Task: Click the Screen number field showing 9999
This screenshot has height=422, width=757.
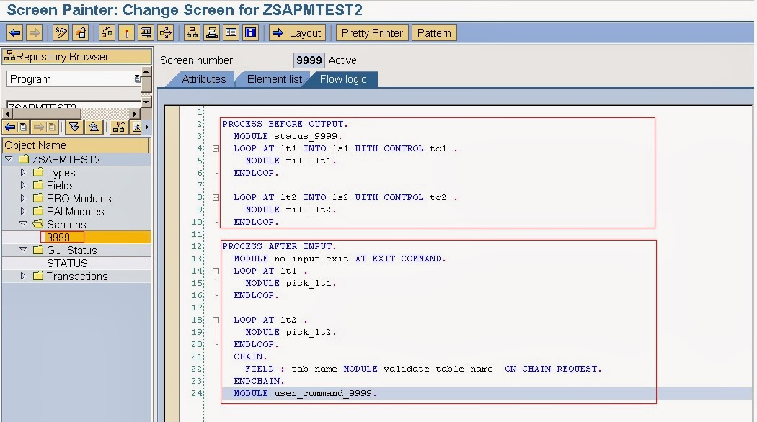Action: (309, 60)
